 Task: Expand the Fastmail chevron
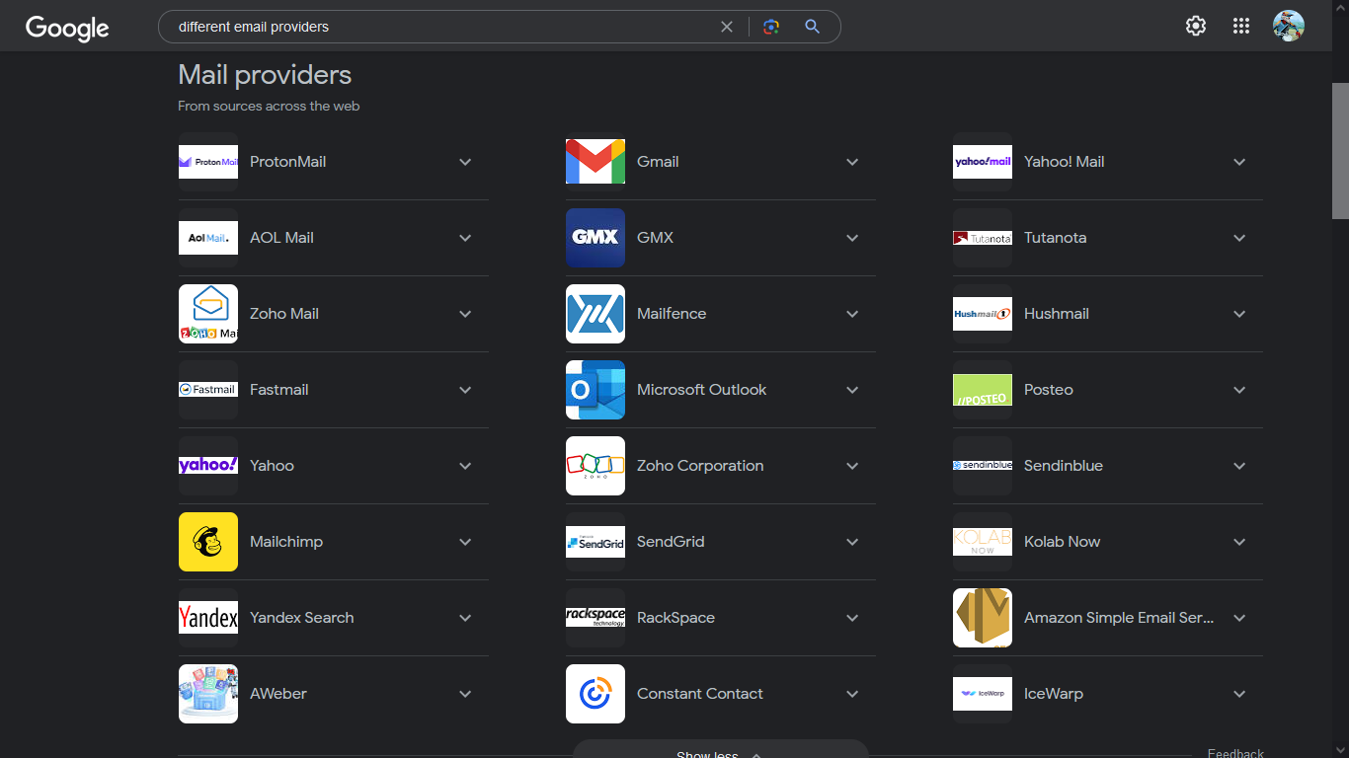[465, 390]
